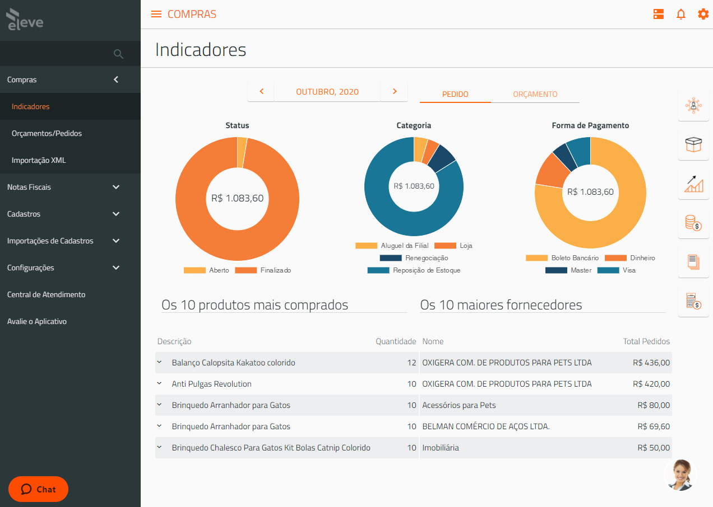
Task: Open the calculator with dollar shortcut icon
Action: [693, 302]
